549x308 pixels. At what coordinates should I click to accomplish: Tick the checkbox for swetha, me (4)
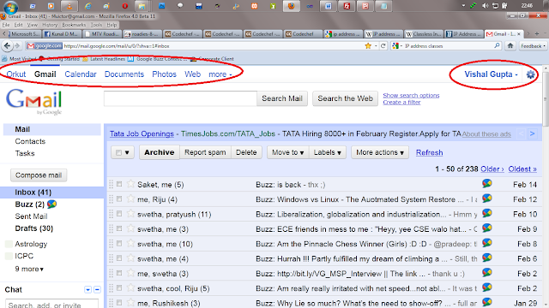119,258
